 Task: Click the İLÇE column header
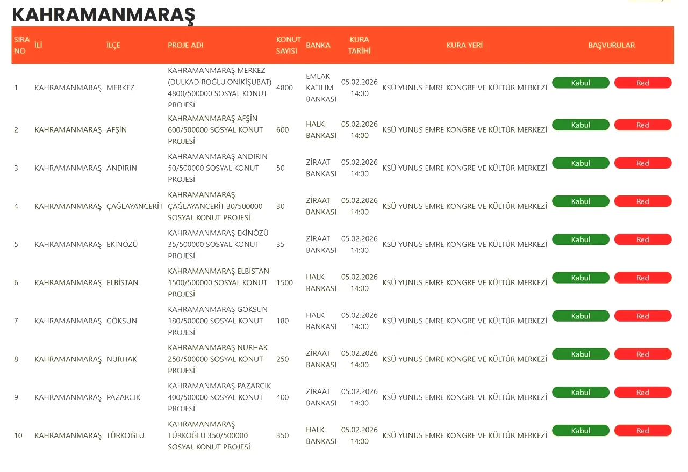click(x=113, y=45)
